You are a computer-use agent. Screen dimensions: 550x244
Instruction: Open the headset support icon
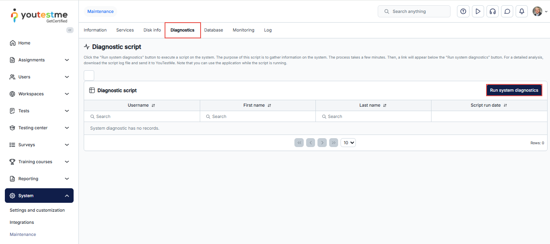493,11
